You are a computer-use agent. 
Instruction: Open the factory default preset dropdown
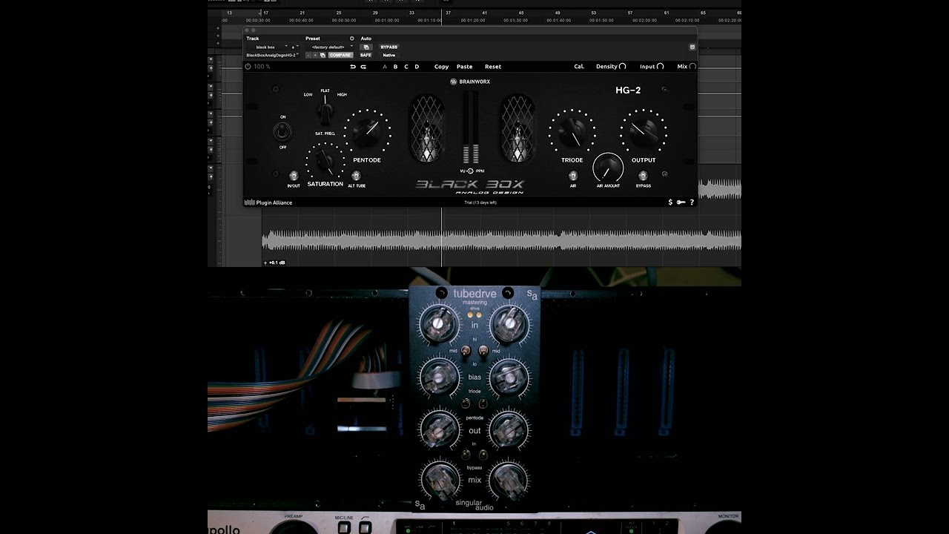[x=331, y=47]
